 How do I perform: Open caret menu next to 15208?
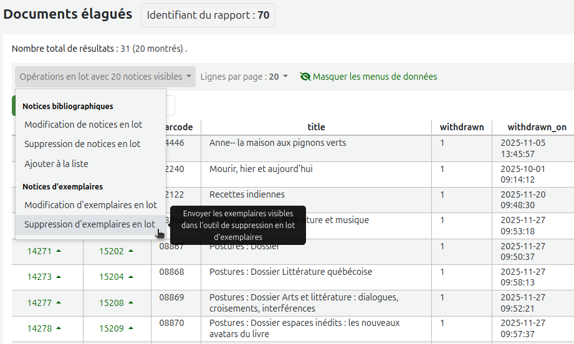131,303
